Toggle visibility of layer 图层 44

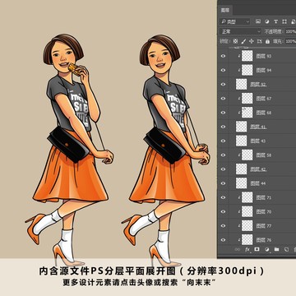point(223,183)
